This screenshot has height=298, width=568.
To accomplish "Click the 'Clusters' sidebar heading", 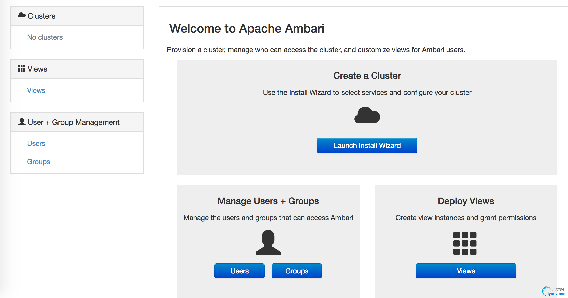I will pos(41,16).
